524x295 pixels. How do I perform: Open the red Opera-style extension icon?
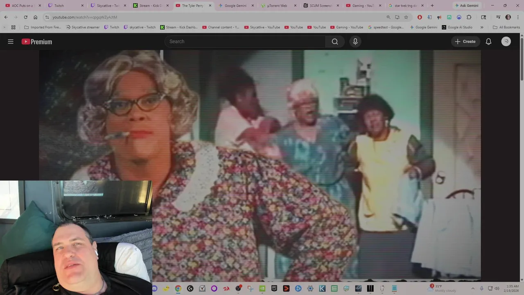pos(420,17)
